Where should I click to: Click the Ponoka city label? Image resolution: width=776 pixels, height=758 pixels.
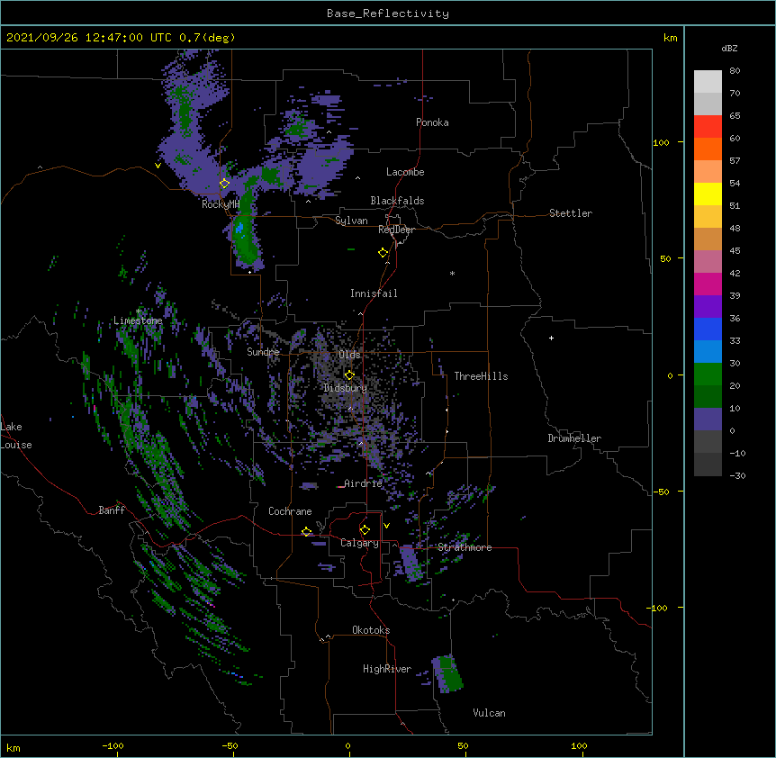pyautogui.click(x=432, y=122)
